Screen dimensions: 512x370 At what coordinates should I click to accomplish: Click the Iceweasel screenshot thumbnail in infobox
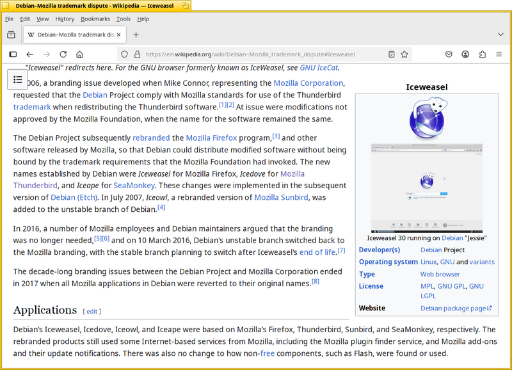pos(427,188)
